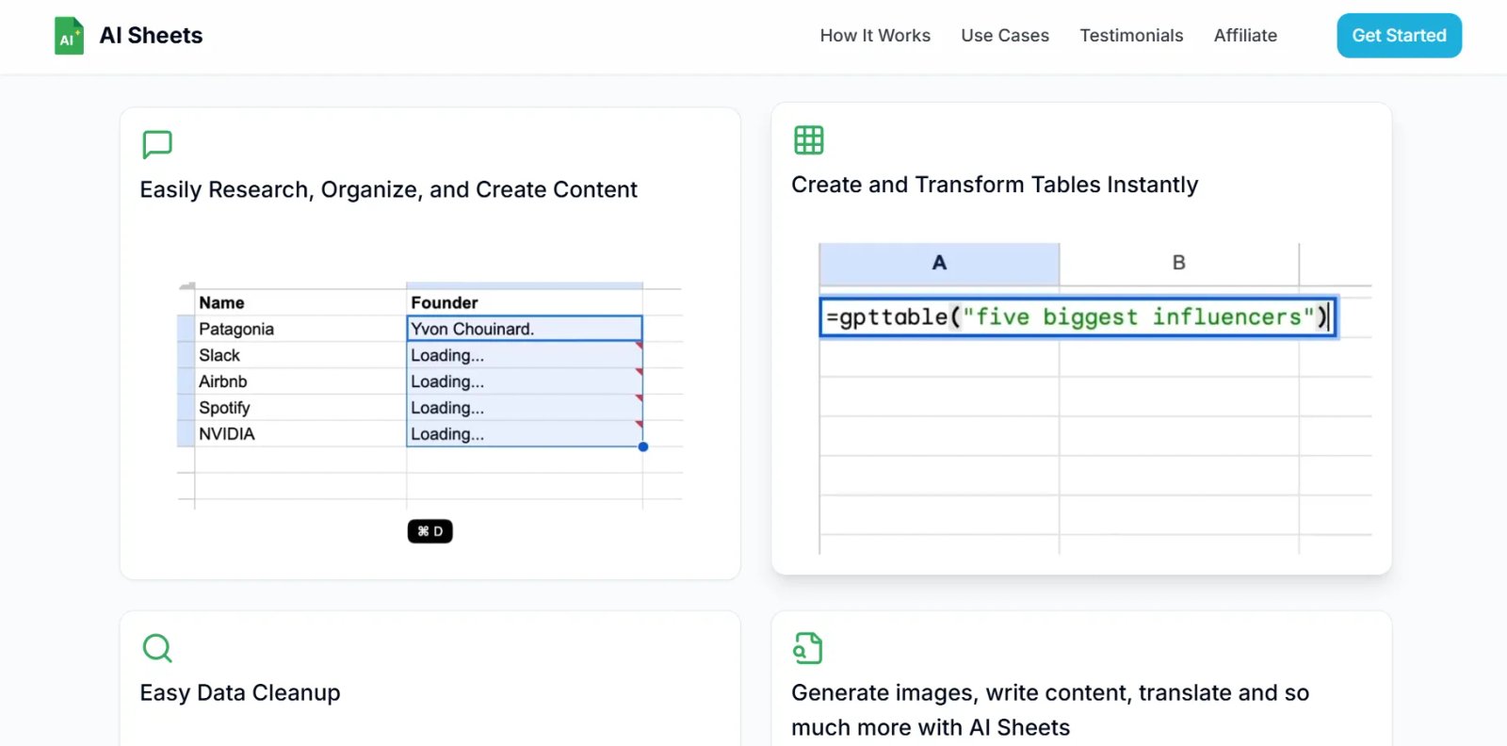Click the file search icon above Generate images

(808, 648)
